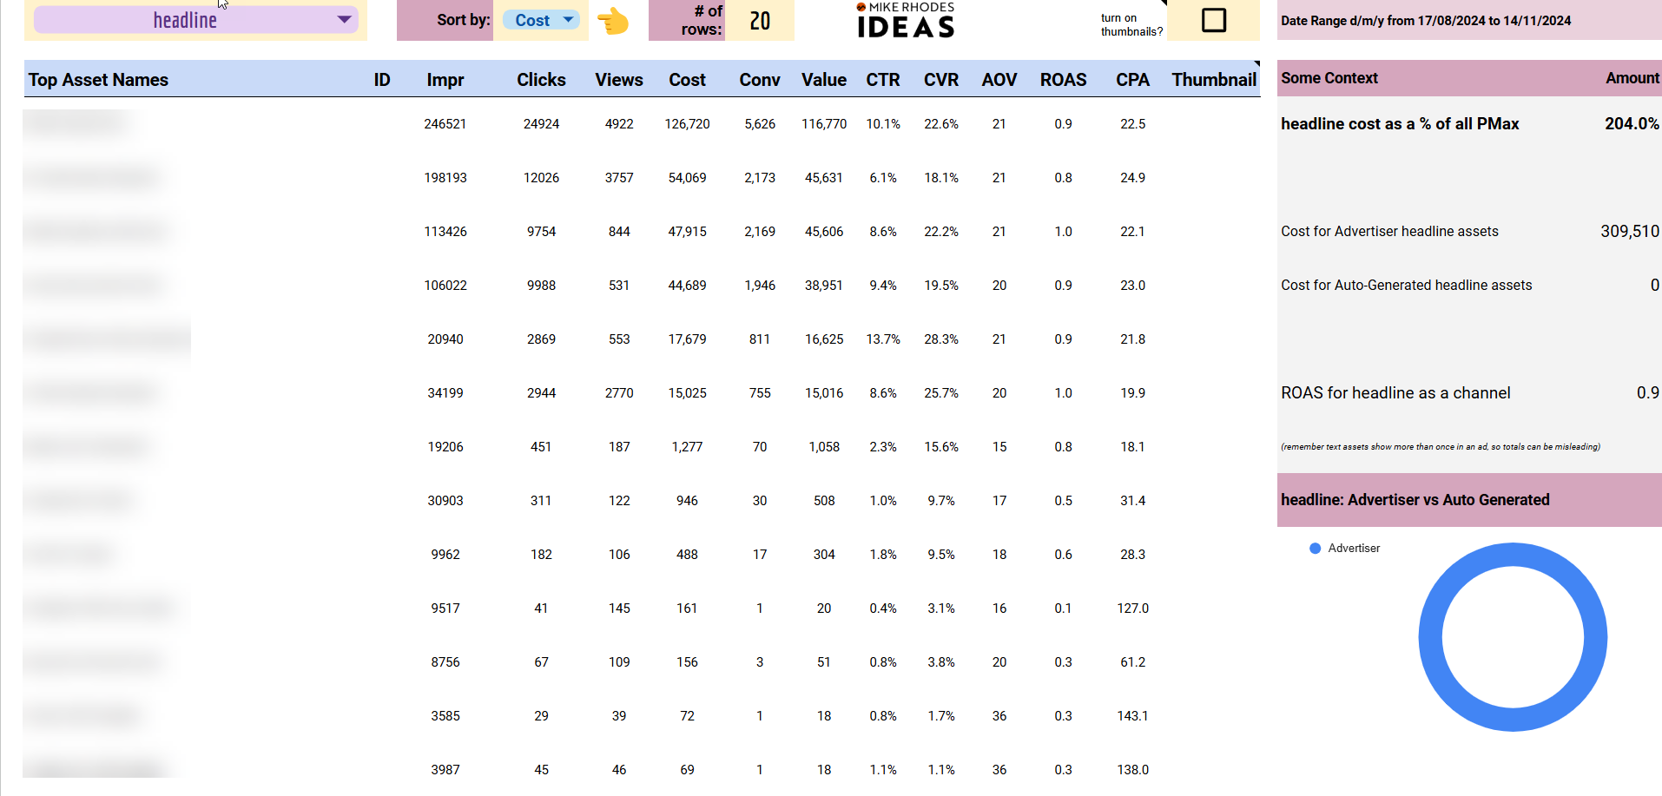
Task: Expand the Sort by Cost dropdown
Action: (x=541, y=20)
